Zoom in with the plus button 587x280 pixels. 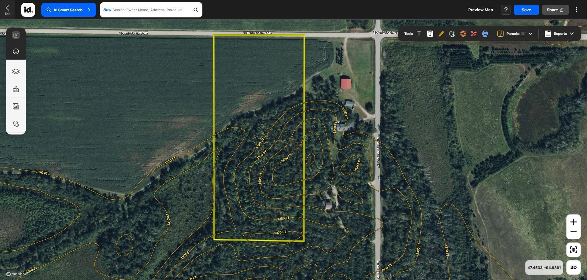point(573,222)
